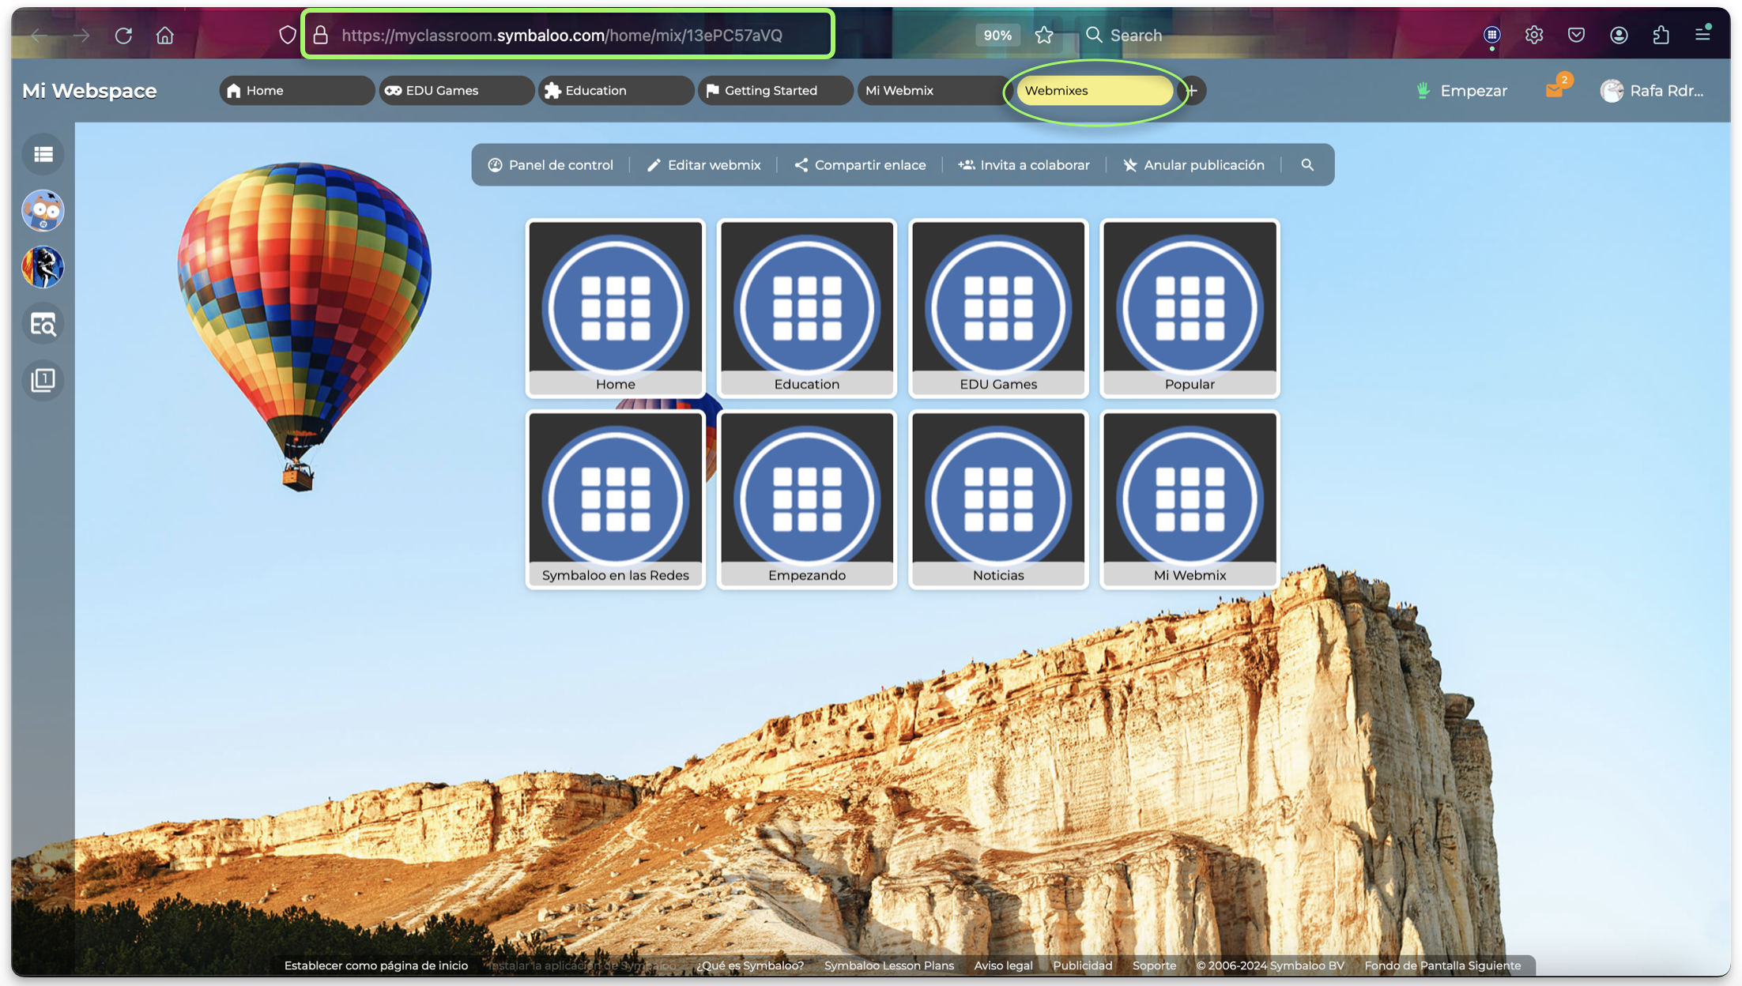Viewport: 1742px width, 986px height.
Task: Switch to the EDU Games tab
Action: [456, 90]
